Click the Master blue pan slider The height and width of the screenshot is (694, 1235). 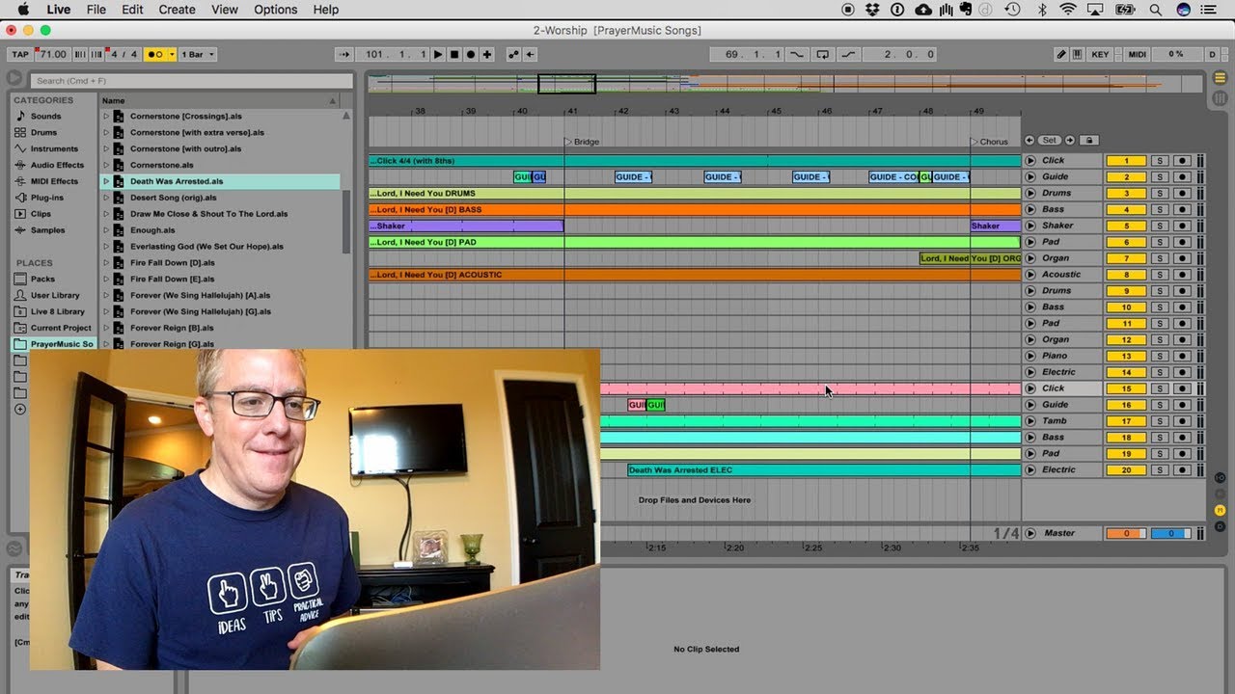[1171, 533]
